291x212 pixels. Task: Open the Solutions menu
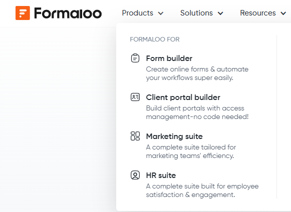202,13
